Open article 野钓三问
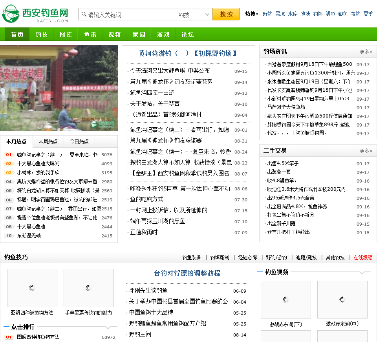 (x=140, y=334)
